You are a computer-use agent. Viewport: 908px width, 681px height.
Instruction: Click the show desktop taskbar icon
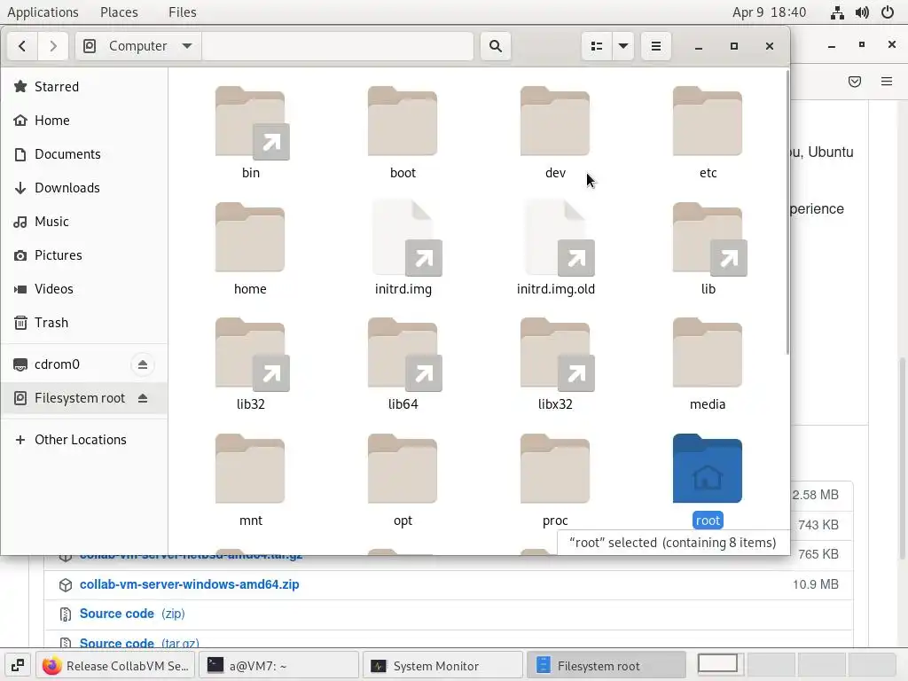click(x=18, y=666)
